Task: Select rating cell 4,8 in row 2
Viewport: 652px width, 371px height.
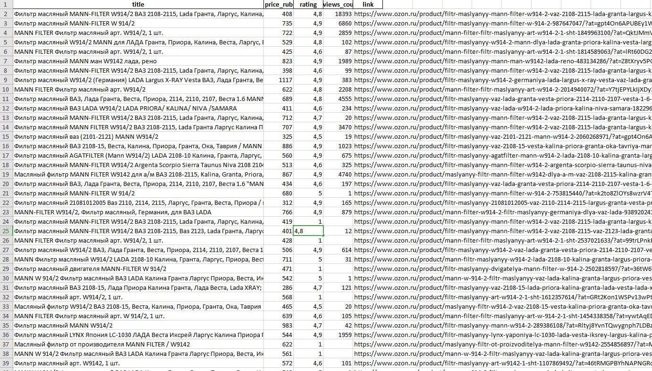Action: 308,14
